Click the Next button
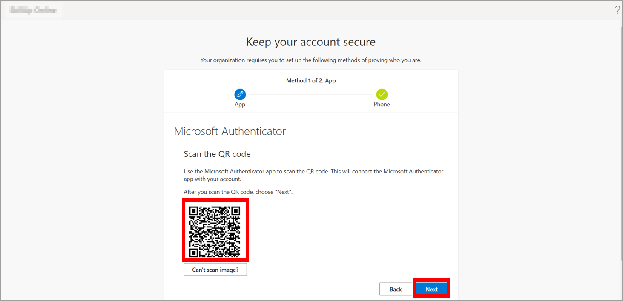The height and width of the screenshot is (301, 623). (431, 289)
